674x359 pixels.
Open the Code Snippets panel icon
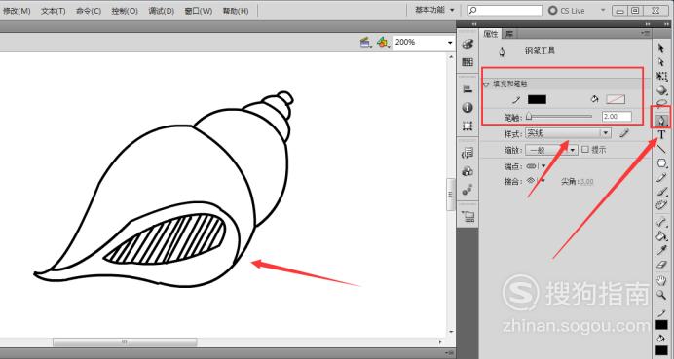point(468,153)
